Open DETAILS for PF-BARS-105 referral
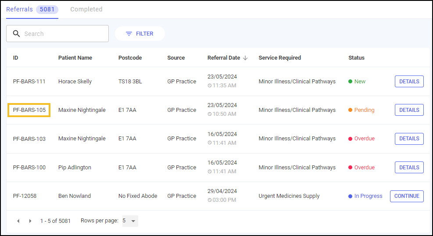The height and width of the screenshot is (236, 433). (x=409, y=110)
